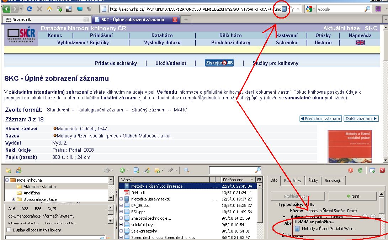Expand the Bibliografické citace collection

pos(14,199)
